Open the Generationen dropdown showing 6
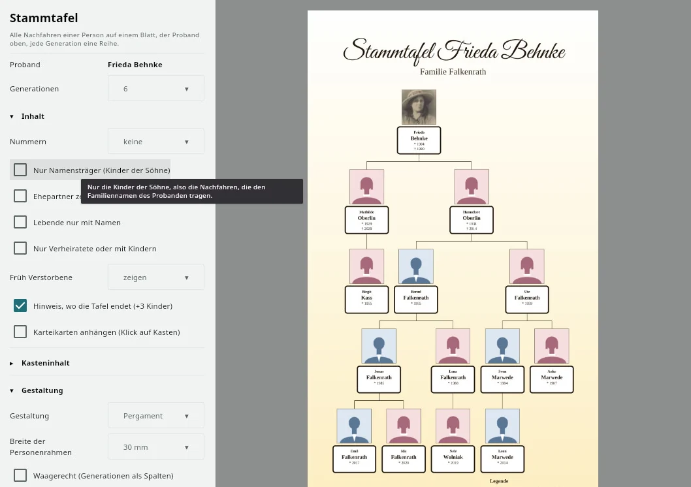691x487 pixels. tap(156, 89)
